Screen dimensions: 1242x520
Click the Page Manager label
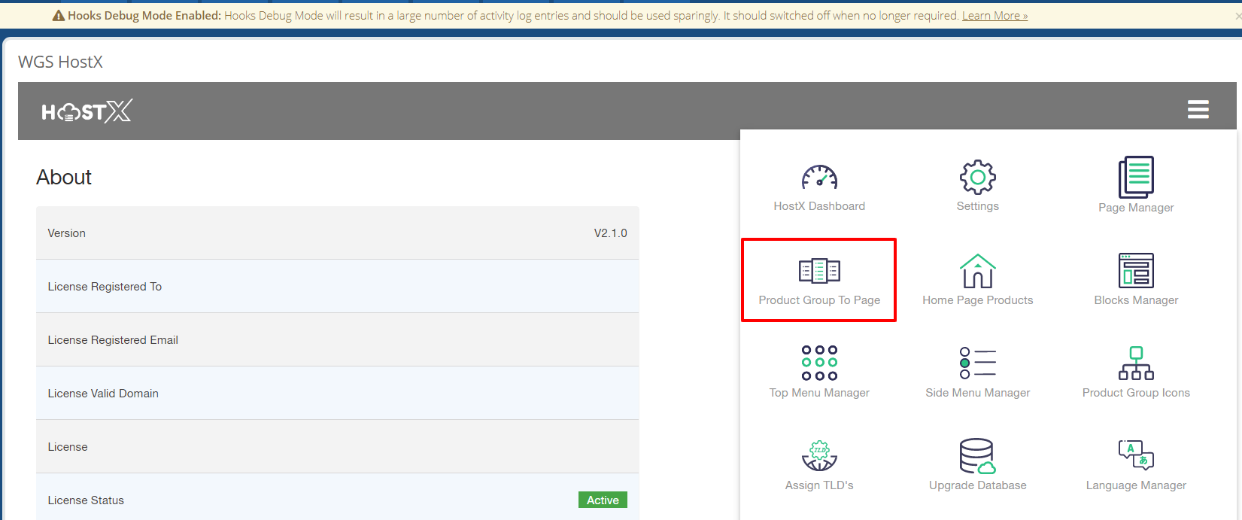1136,208
